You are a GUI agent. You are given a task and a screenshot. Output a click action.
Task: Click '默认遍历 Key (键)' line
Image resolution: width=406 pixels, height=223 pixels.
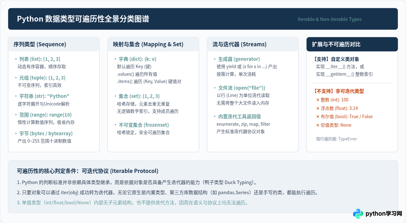click(x=134, y=67)
